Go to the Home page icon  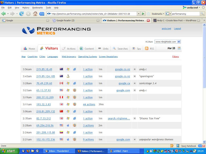[x=35, y=13]
